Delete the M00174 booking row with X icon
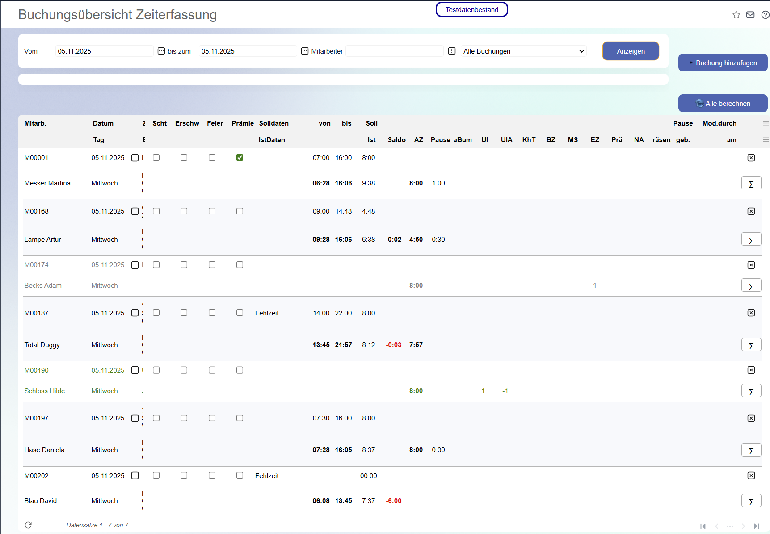 (751, 265)
